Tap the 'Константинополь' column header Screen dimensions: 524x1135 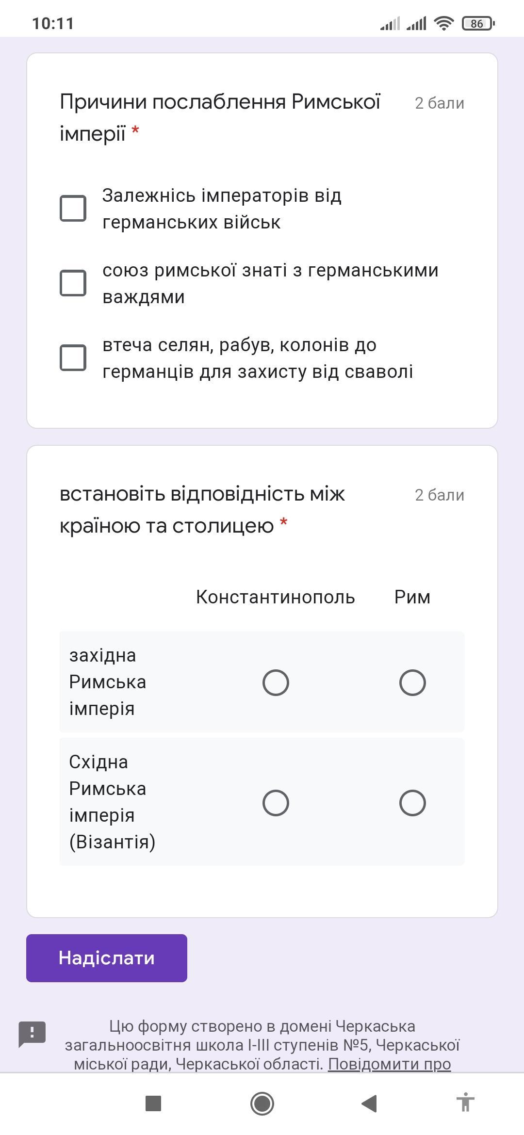coord(276,597)
